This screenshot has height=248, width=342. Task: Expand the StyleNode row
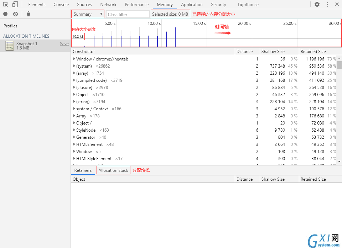[74, 130]
